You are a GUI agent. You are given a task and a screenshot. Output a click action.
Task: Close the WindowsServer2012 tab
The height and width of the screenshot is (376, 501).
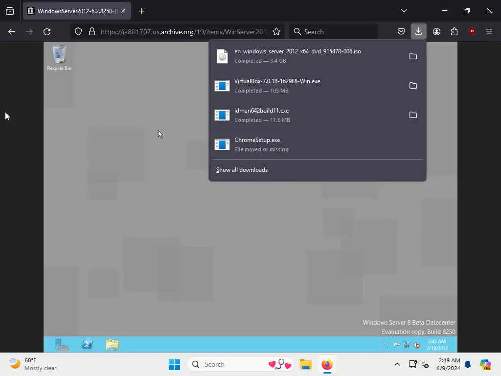click(x=123, y=11)
